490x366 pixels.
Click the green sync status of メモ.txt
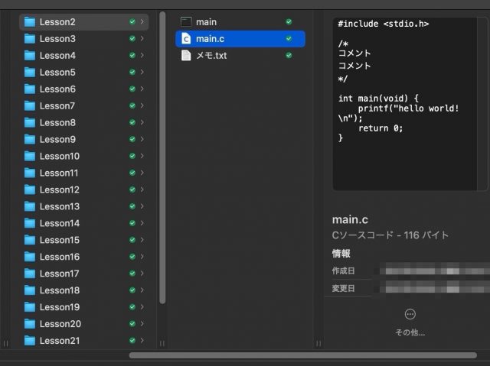coord(289,56)
